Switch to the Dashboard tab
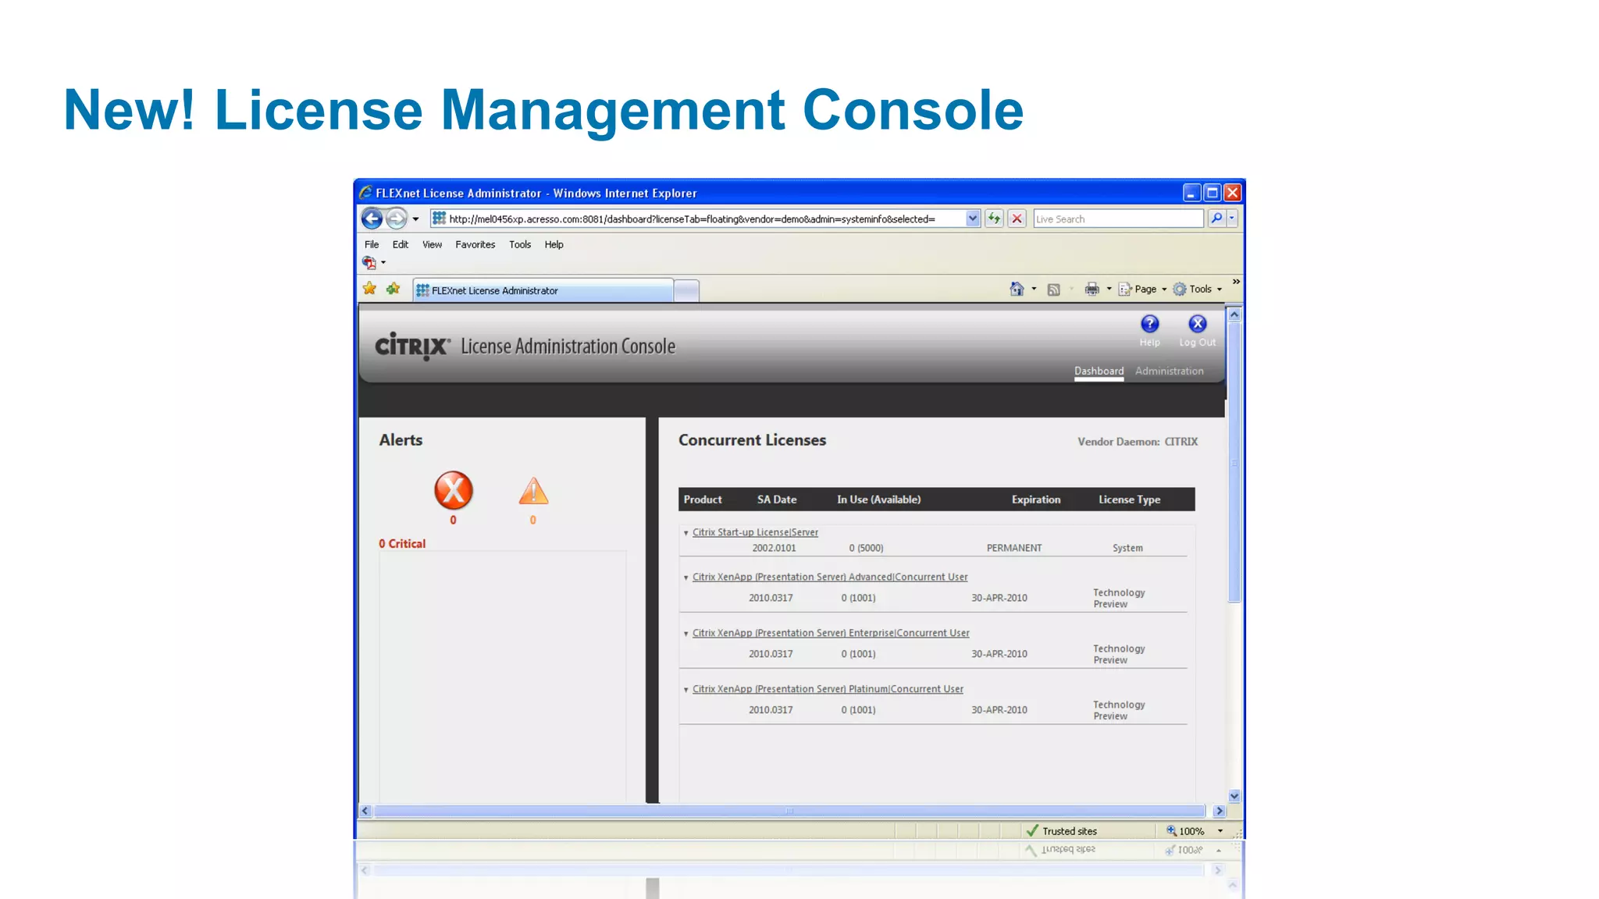Screen dimensions: 1599x899 pyautogui.click(x=1099, y=371)
